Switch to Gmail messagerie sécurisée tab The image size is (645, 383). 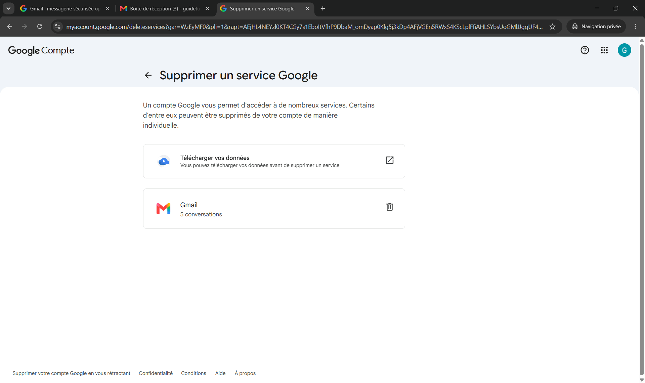click(65, 8)
